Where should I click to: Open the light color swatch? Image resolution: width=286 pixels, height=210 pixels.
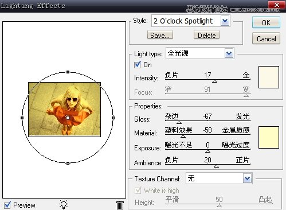click(269, 77)
